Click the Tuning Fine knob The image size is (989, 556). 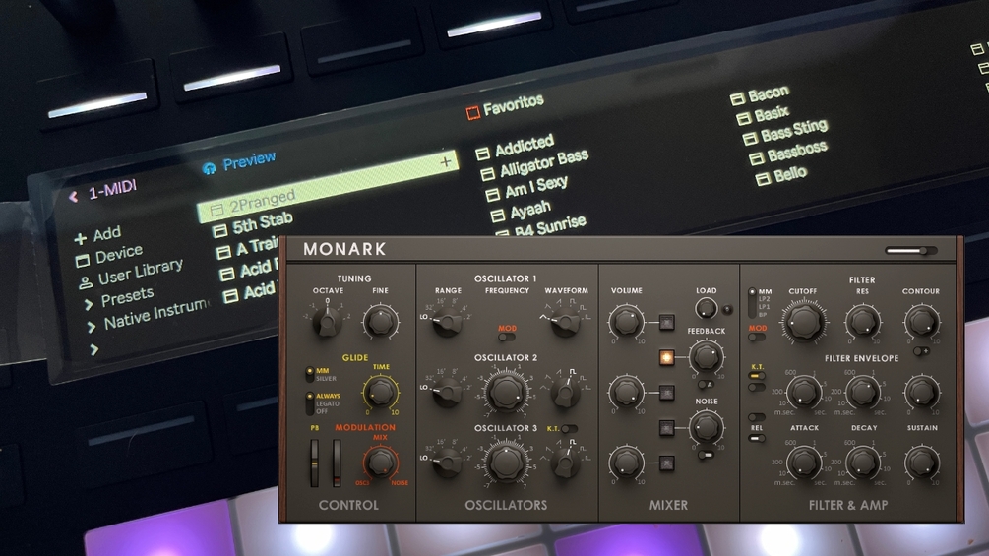380,322
